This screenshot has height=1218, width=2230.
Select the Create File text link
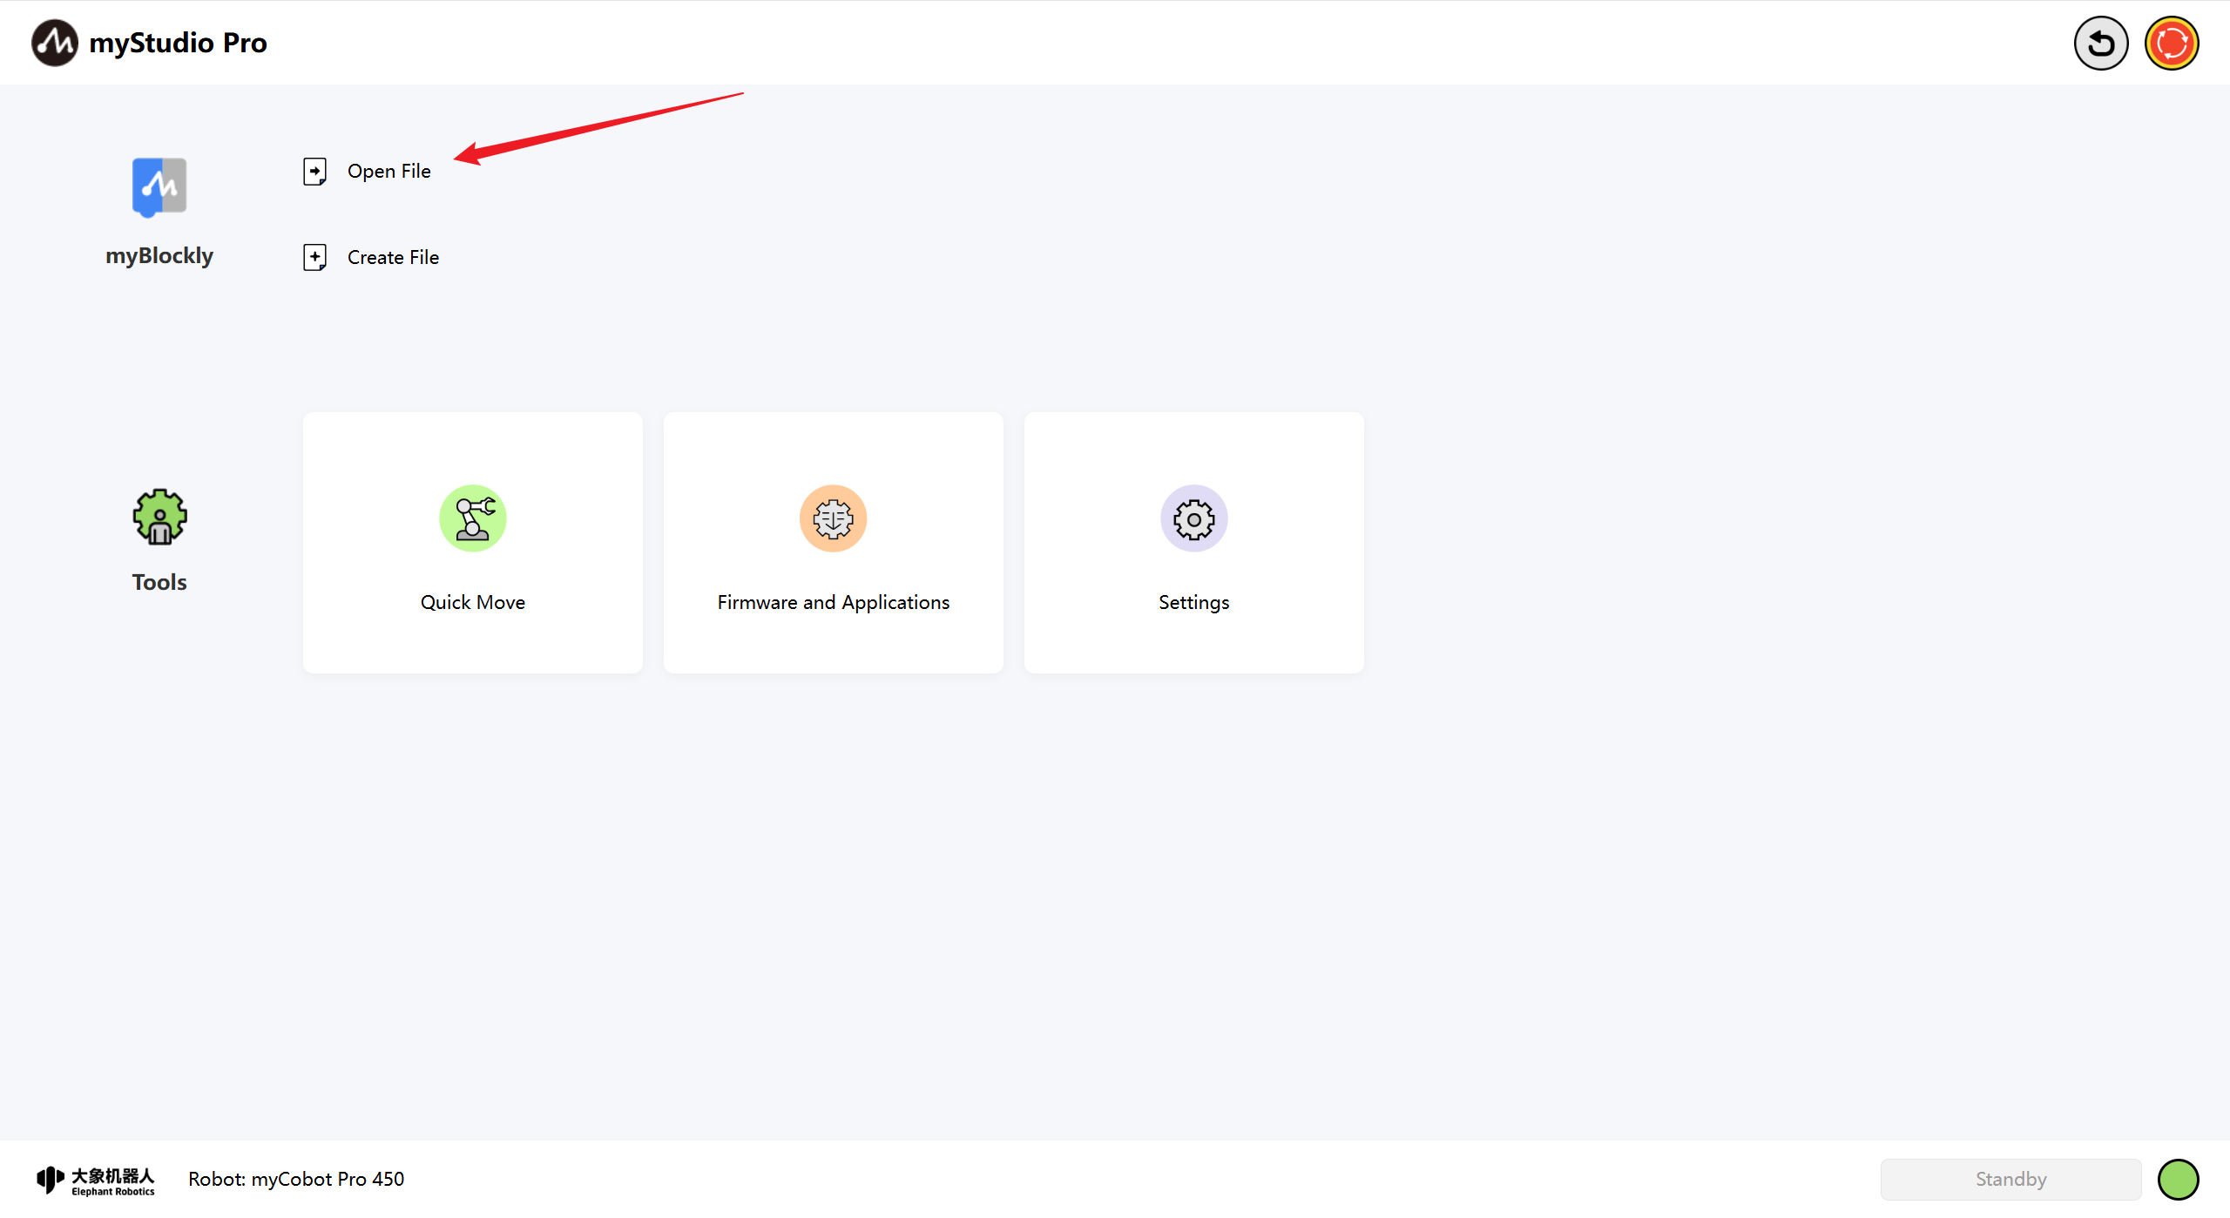pyautogui.click(x=393, y=257)
